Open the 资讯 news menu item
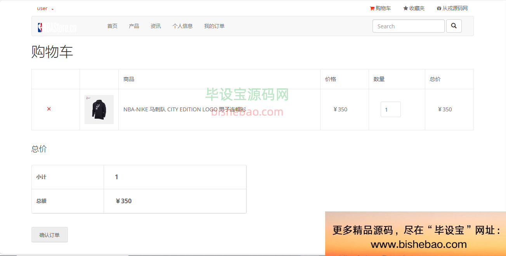Screen dimensions: 506x256 pos(156,26)
